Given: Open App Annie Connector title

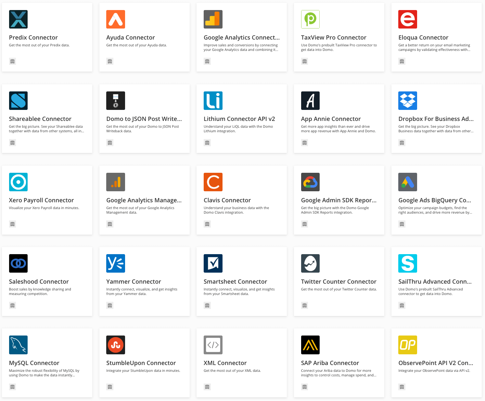Looking at the screenshot, I should coord(331,119).
